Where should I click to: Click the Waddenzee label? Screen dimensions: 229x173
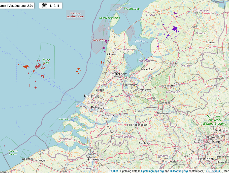[132, 9]
